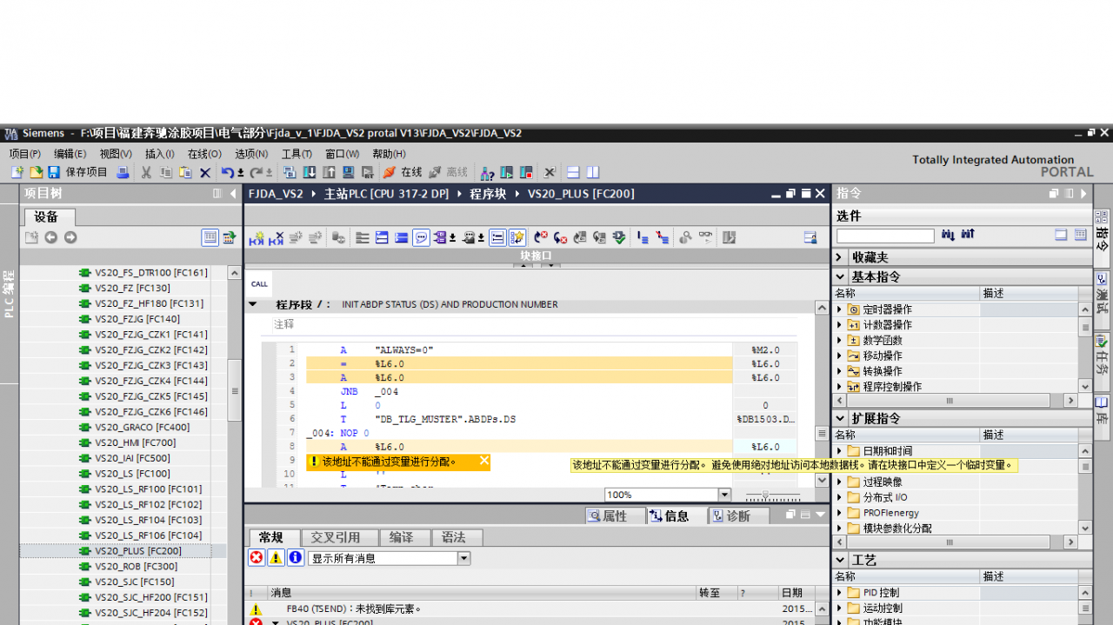Collapse program segment 7 triangle
The height and width of the screenshot is (625, 1113).
253,304
